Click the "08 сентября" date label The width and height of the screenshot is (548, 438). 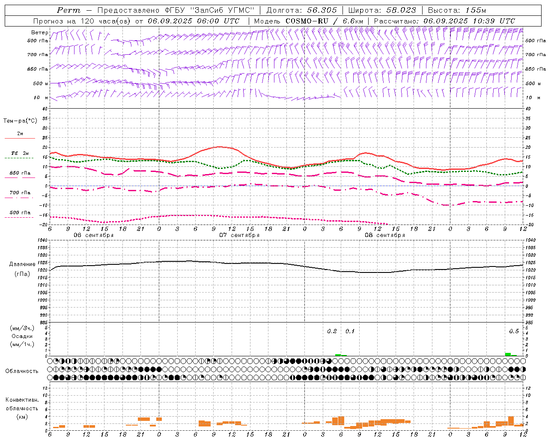point(385,235)
